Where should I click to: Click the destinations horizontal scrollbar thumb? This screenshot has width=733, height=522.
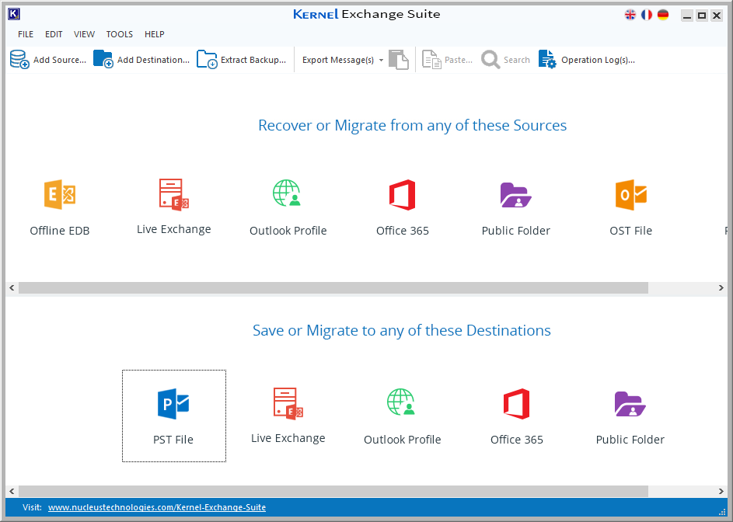[x=333, y=491]
